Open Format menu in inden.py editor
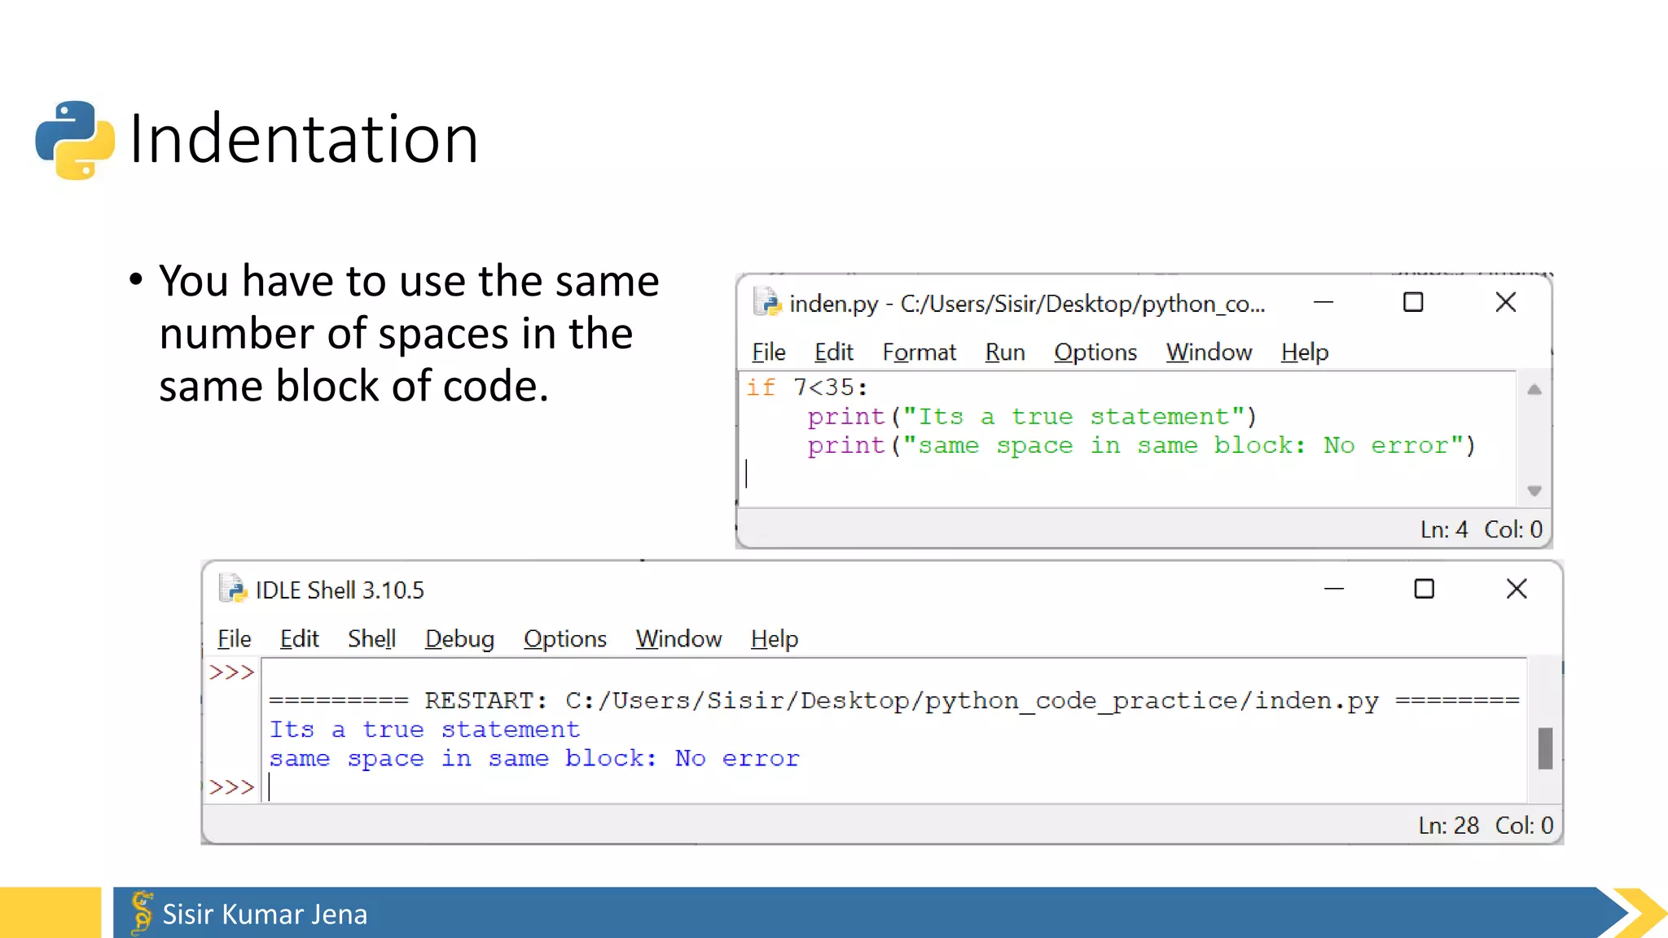1668x938 pixels. tap(919, 352)
